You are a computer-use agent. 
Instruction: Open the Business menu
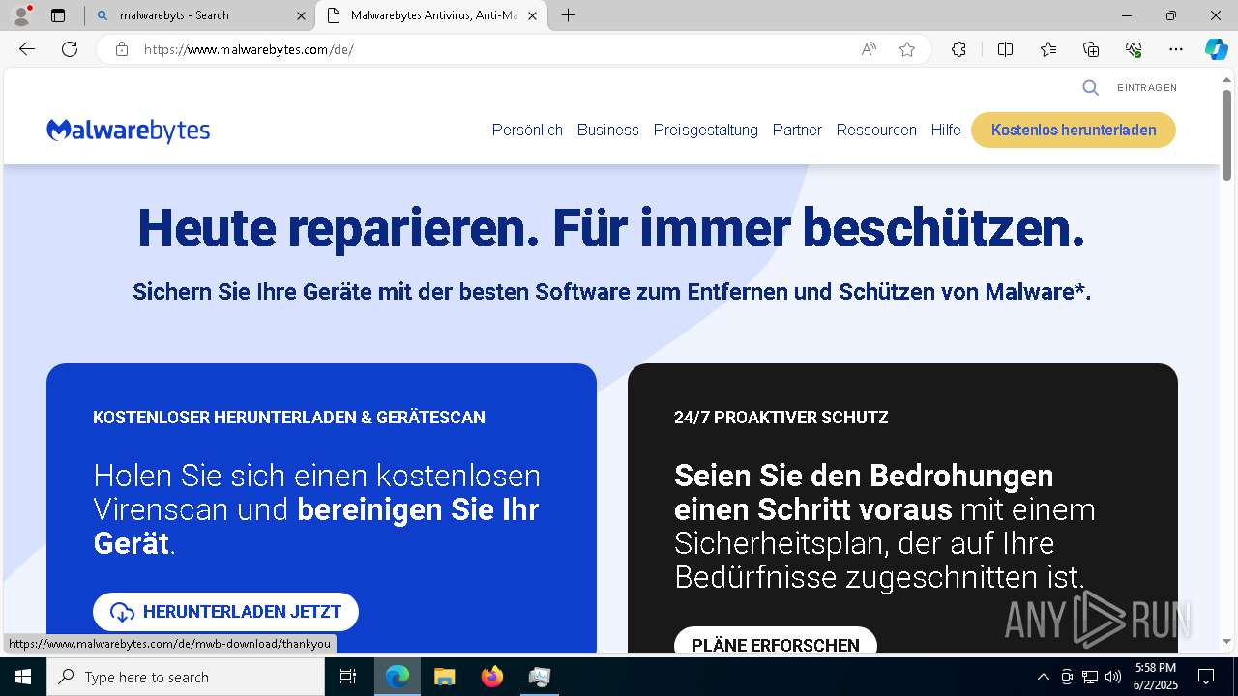pos(607,130)
